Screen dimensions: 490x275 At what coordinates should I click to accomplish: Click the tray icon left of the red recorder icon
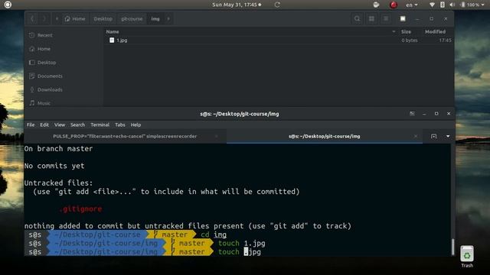pos(376,5)
